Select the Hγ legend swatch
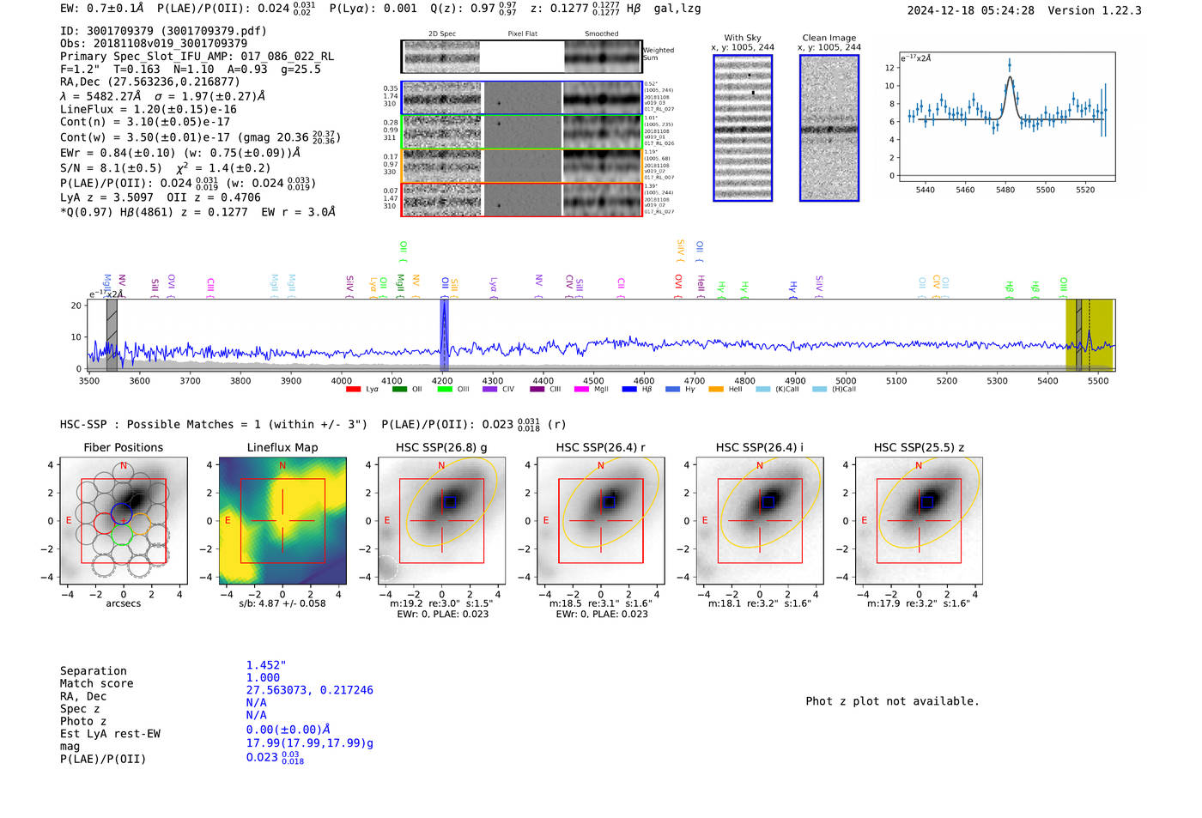 tap(672, 390)
